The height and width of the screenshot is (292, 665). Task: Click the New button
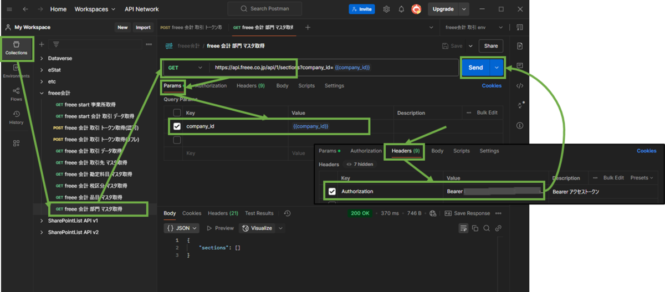(122, 27)
